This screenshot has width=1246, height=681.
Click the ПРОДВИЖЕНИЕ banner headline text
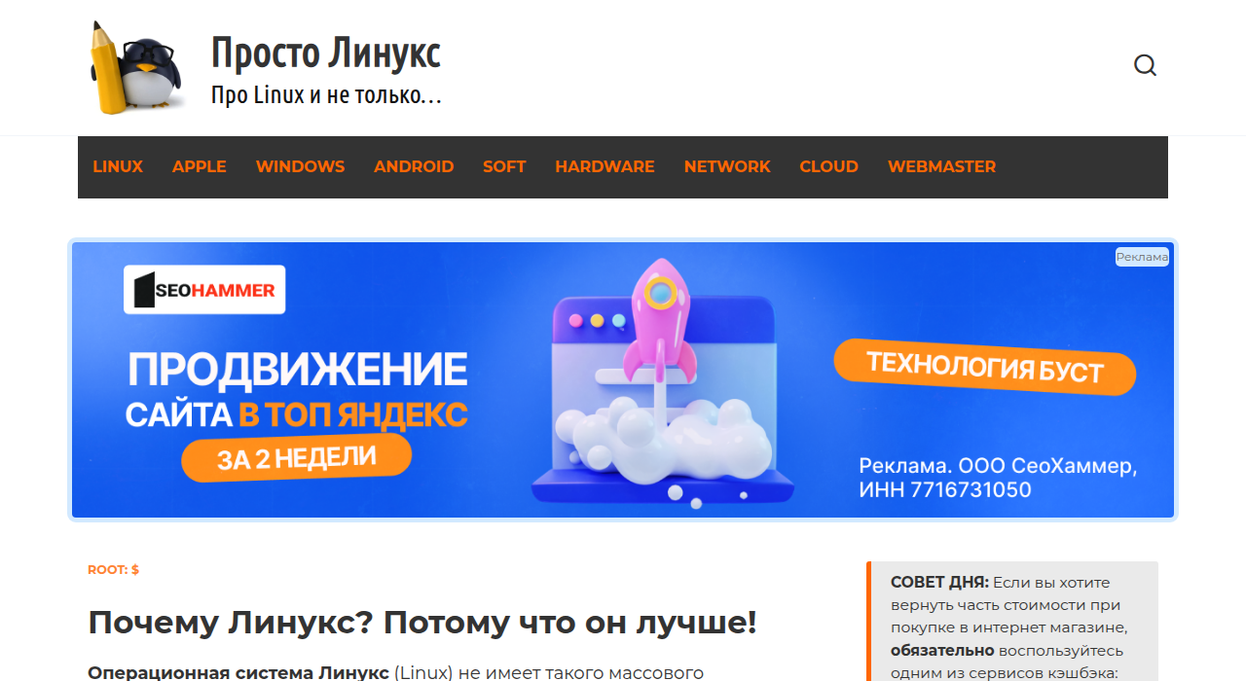click(x=298, y=370)
